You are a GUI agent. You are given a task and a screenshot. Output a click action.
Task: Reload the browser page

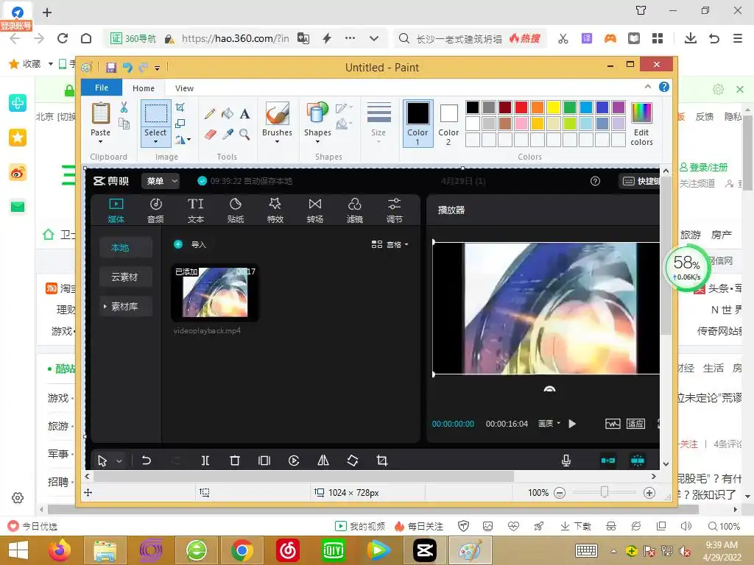coord(63,38)
